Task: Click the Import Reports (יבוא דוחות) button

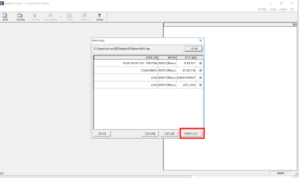Action: 192,133
